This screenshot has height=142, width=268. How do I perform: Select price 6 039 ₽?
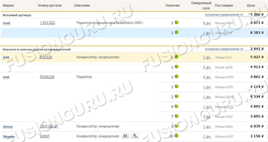click(257, 126)
